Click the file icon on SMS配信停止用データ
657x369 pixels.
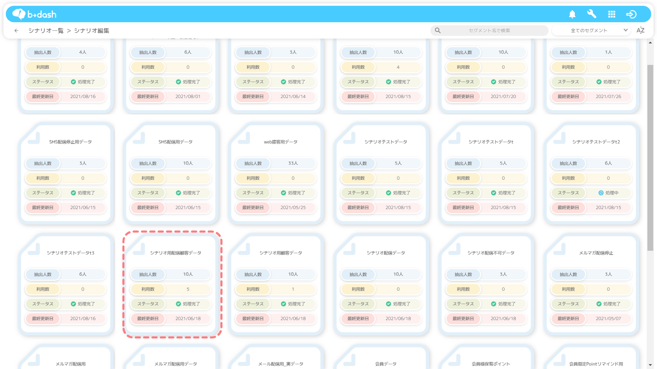tap(34, 138)
